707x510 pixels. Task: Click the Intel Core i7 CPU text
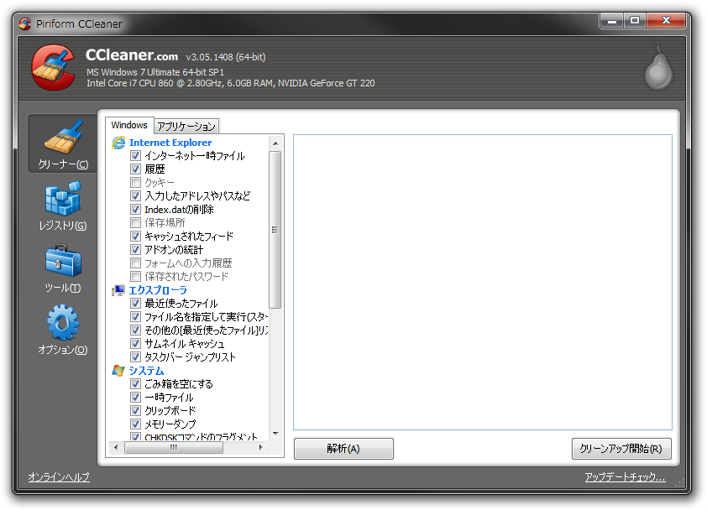click(230, 83)
